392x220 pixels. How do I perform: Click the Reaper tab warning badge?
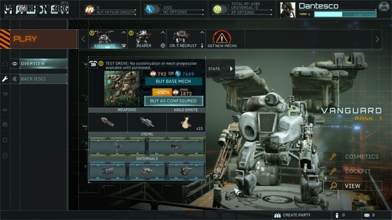pyautogui.click(x=131, y=33)
